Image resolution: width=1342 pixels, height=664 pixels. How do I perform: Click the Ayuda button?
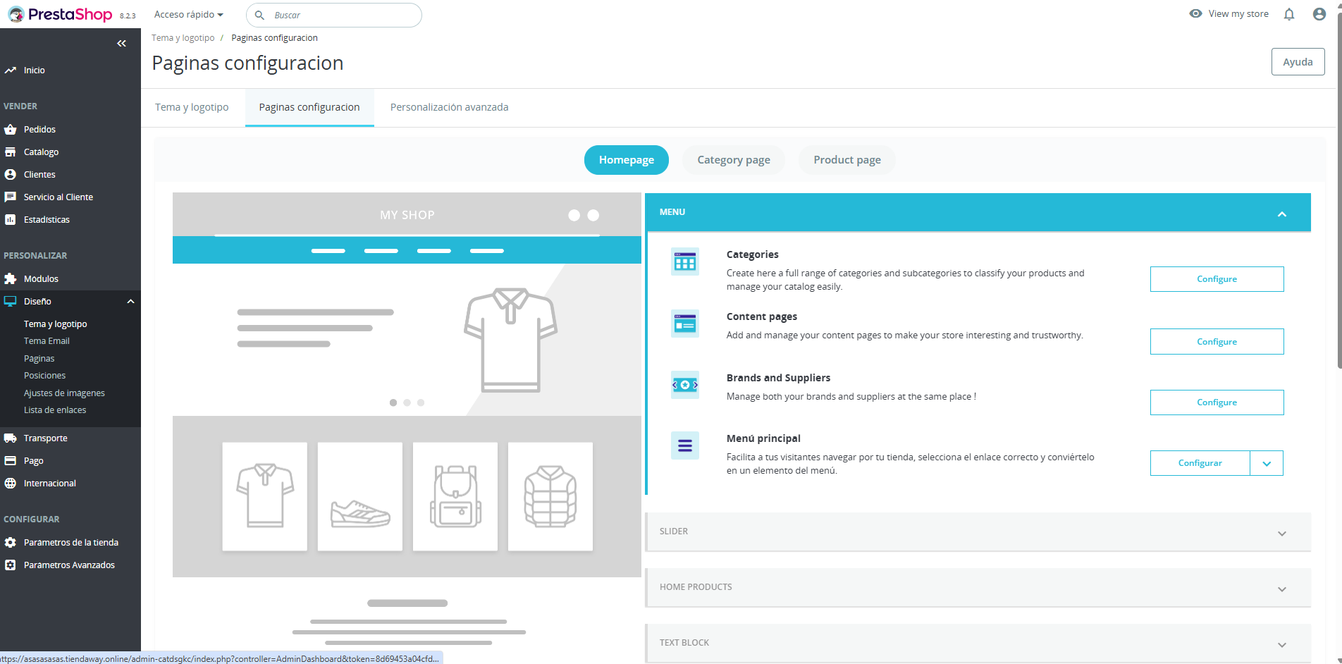click(x=1298, y=62)
